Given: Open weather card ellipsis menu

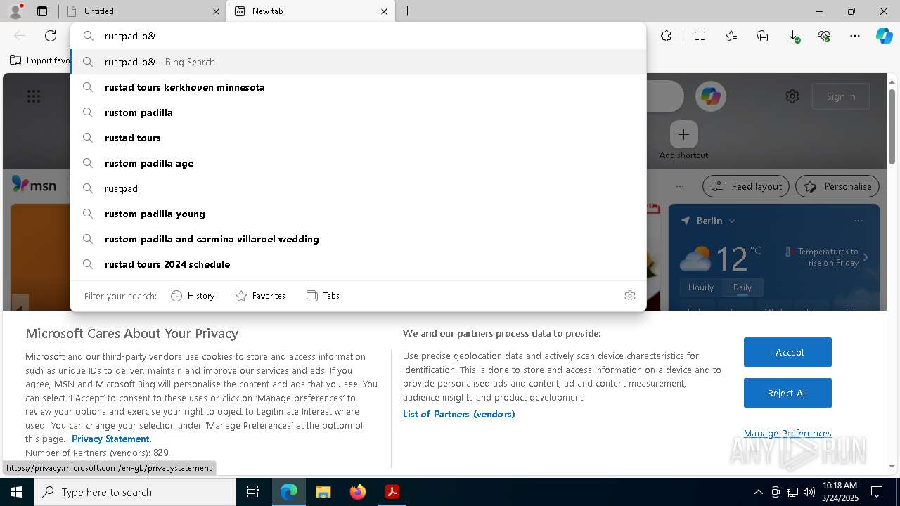Looking at the screenshot, I should (x=858, y=221).
